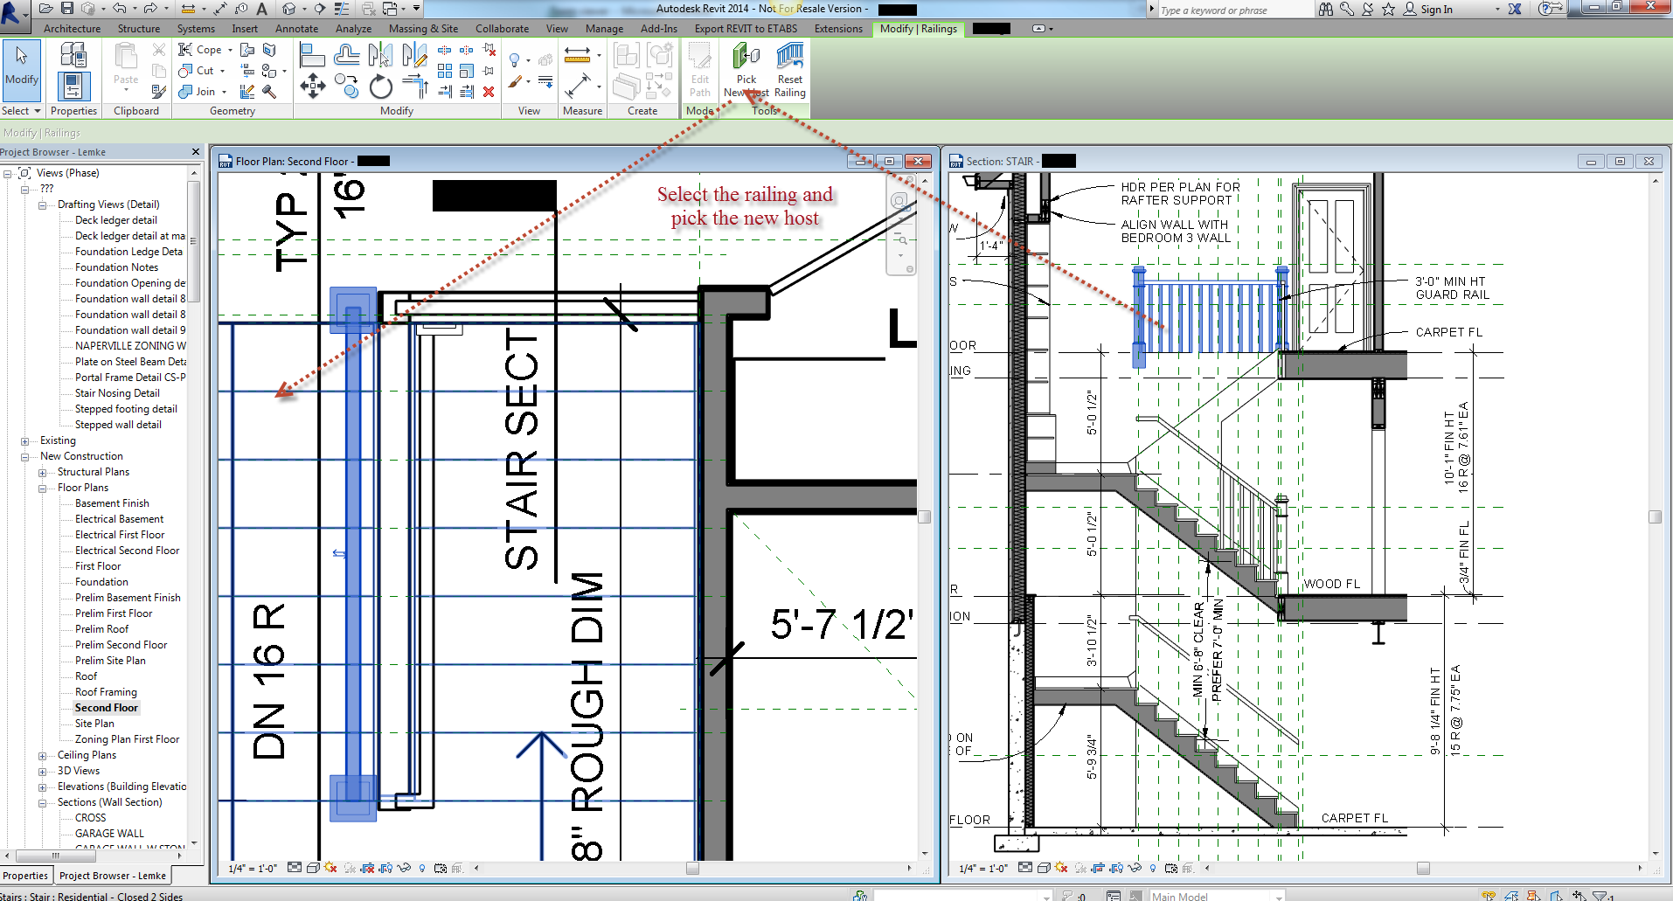The image size is (1673, 901).
Task: Open the Join dropdown arrow
Action: pos(224,92)
